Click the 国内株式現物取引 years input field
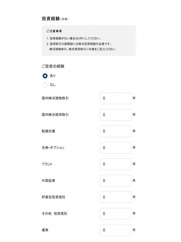Viewport: 181px width, 242px height. [116, 98]
